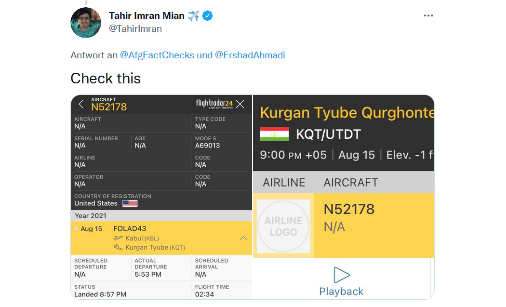Select the FOLAD43 Aug 15 flight row
506x307 pixels.
(161, 238)
